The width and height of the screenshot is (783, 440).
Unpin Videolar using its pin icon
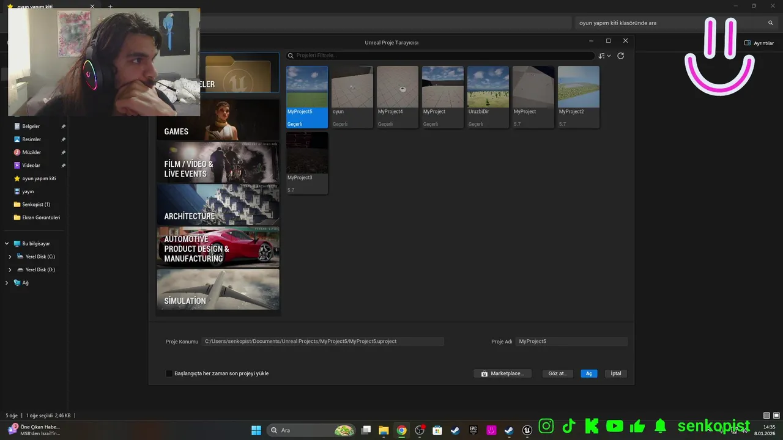tap(63, 166)
